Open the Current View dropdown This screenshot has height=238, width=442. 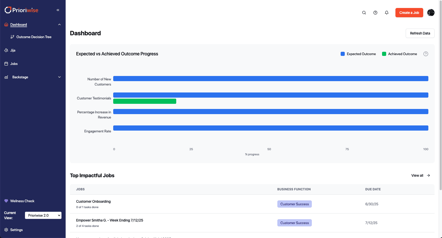point(43,215)
